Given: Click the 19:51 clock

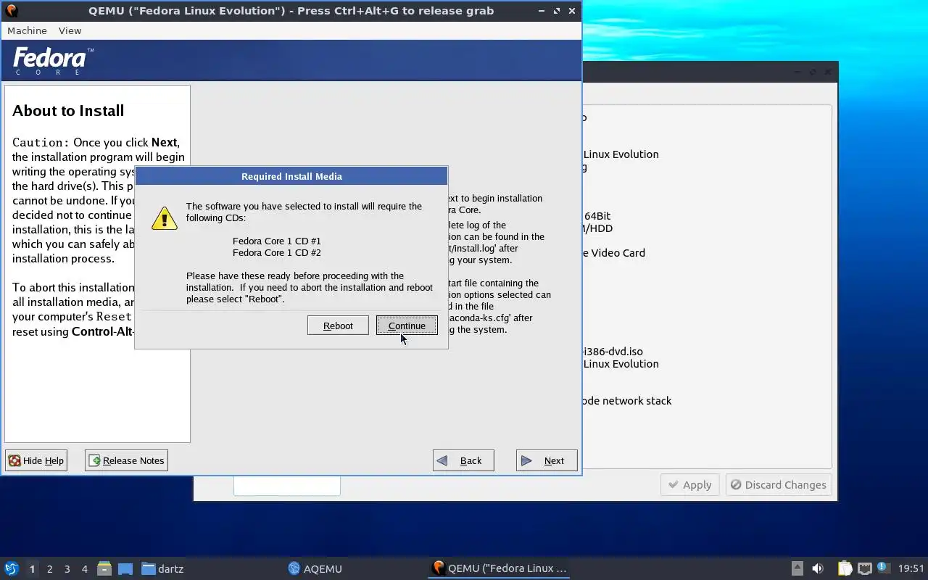Looking at the screenshot, I should pos(911,568).
